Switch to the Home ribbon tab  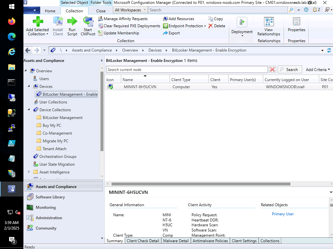pyautogui.click(x=50, y=11)
